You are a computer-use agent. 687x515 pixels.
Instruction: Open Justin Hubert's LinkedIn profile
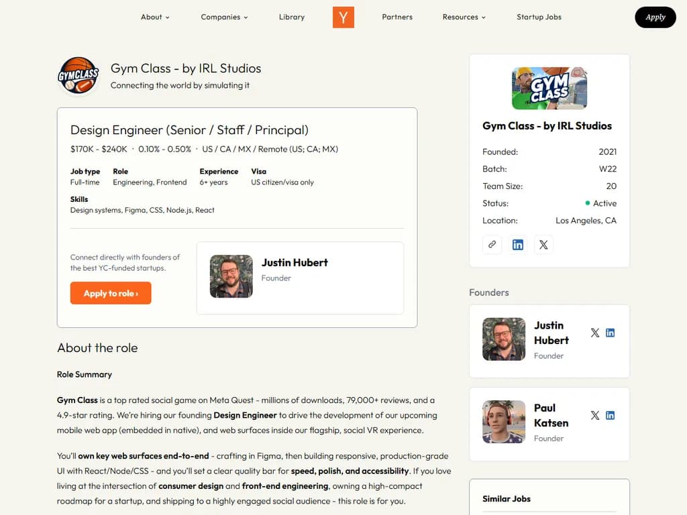click(x=611, y=333)
